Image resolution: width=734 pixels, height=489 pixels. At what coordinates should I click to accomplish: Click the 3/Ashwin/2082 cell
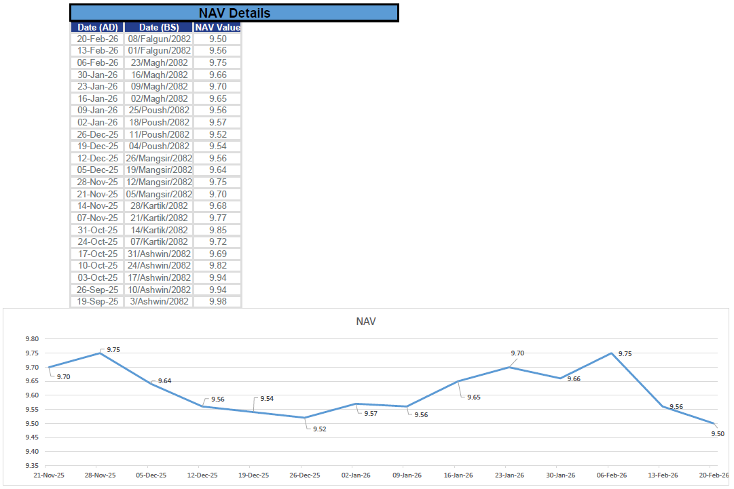[x=159, y=301]
